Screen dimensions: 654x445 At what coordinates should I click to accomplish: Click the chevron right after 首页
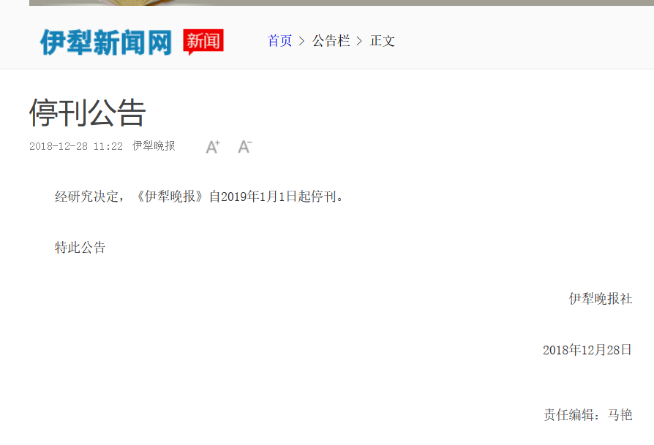301,41
